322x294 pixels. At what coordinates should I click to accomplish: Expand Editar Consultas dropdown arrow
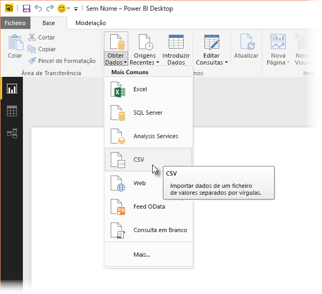click(x=226, y=62)
